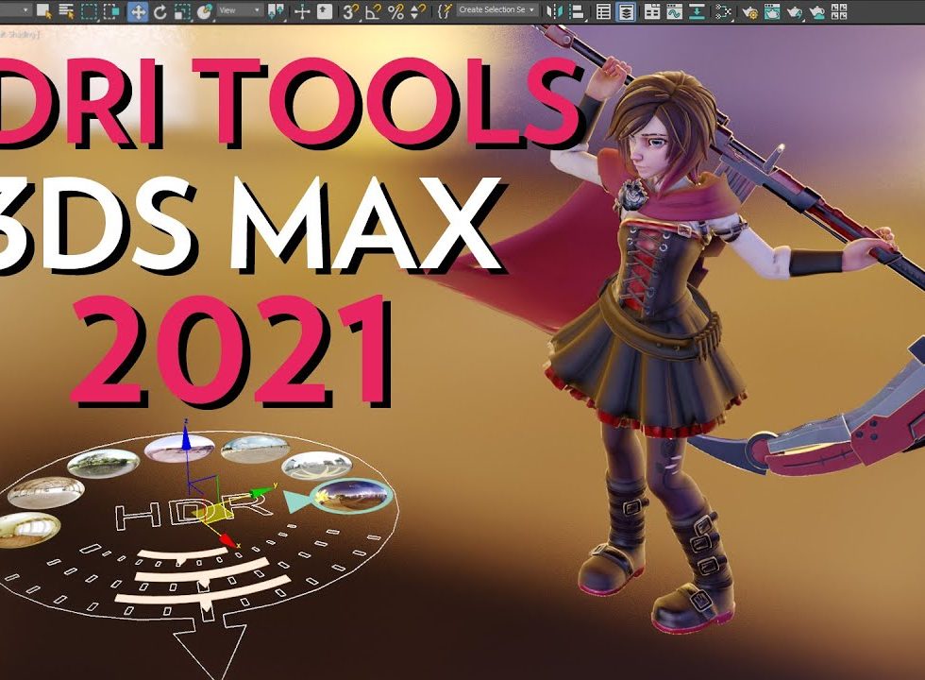Show the Ribbon toggle icon
Screen dimensions: 925x680
click(x=652, y=11)
